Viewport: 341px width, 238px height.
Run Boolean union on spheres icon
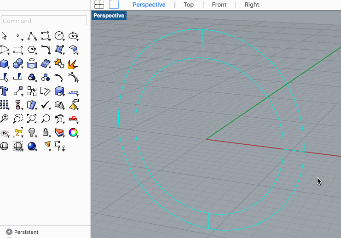pyautogui.click(x=18, y=63)
